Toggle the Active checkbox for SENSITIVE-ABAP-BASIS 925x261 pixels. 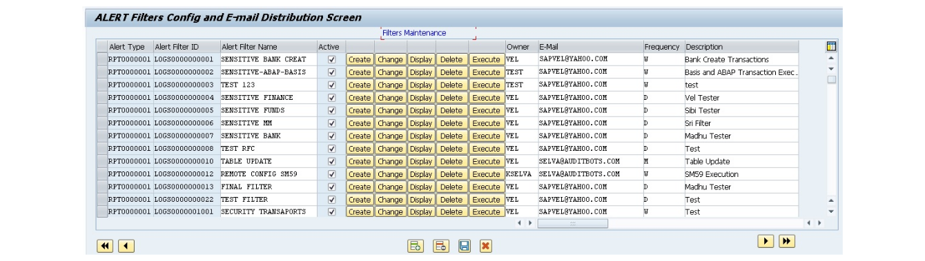coord(331,72)
